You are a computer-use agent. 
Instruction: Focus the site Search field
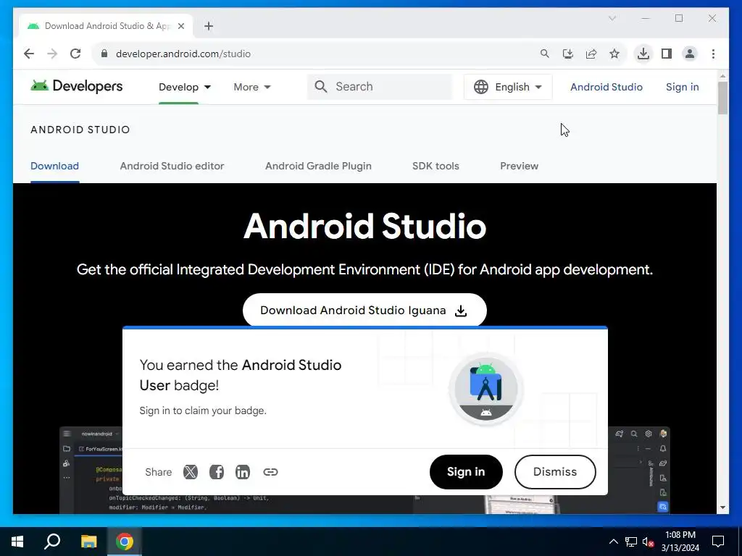coord(380,87)
